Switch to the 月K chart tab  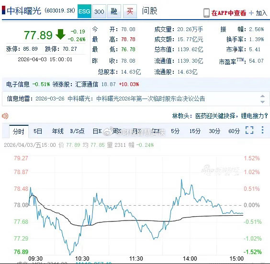tap(136, 132)
